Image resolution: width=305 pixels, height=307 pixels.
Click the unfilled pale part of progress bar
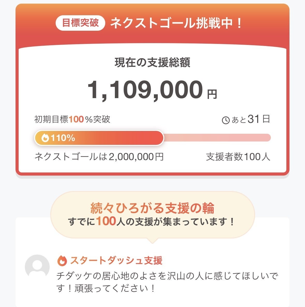(x=217, y=138)
